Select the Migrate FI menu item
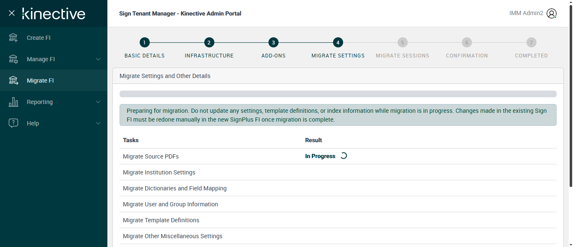Viewport: 573px width, 247px height. 40,81
